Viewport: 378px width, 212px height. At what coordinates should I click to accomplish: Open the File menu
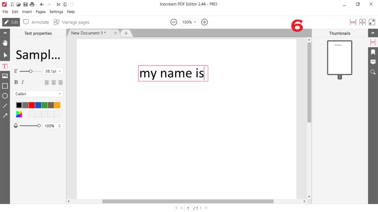5,12
